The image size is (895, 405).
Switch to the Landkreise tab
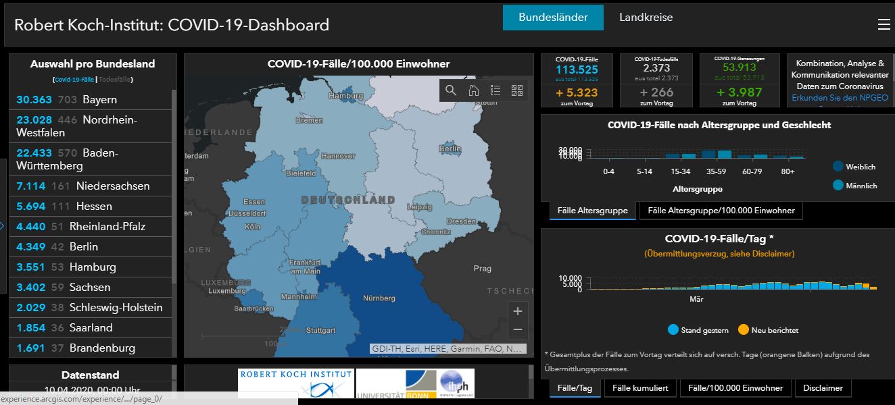[646, 18]
